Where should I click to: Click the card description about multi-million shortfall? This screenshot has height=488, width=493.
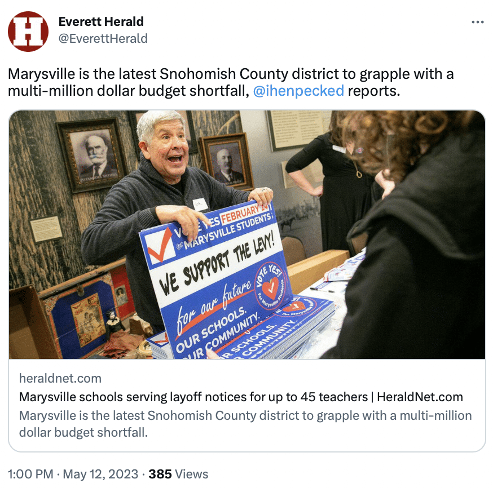(245, 424)
